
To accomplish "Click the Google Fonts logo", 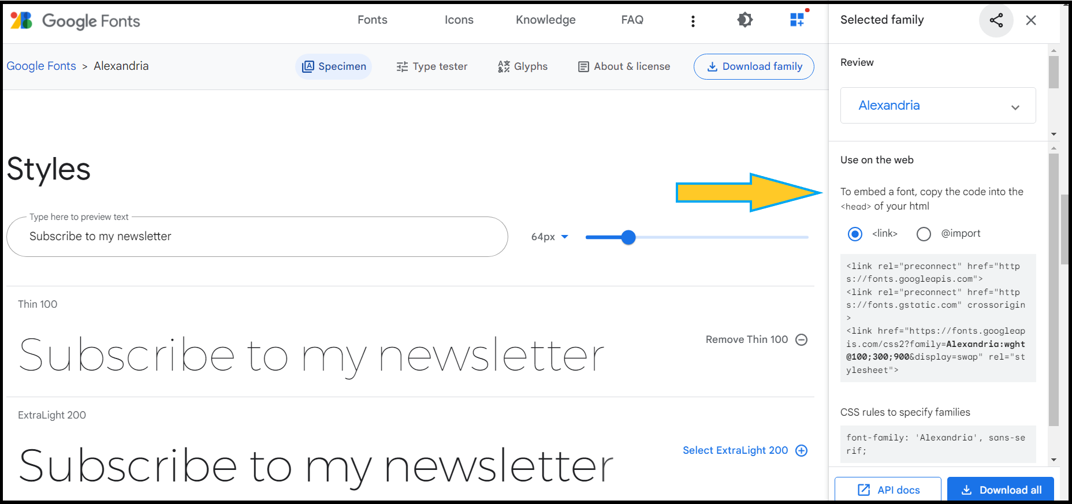I will coord(75,21).
